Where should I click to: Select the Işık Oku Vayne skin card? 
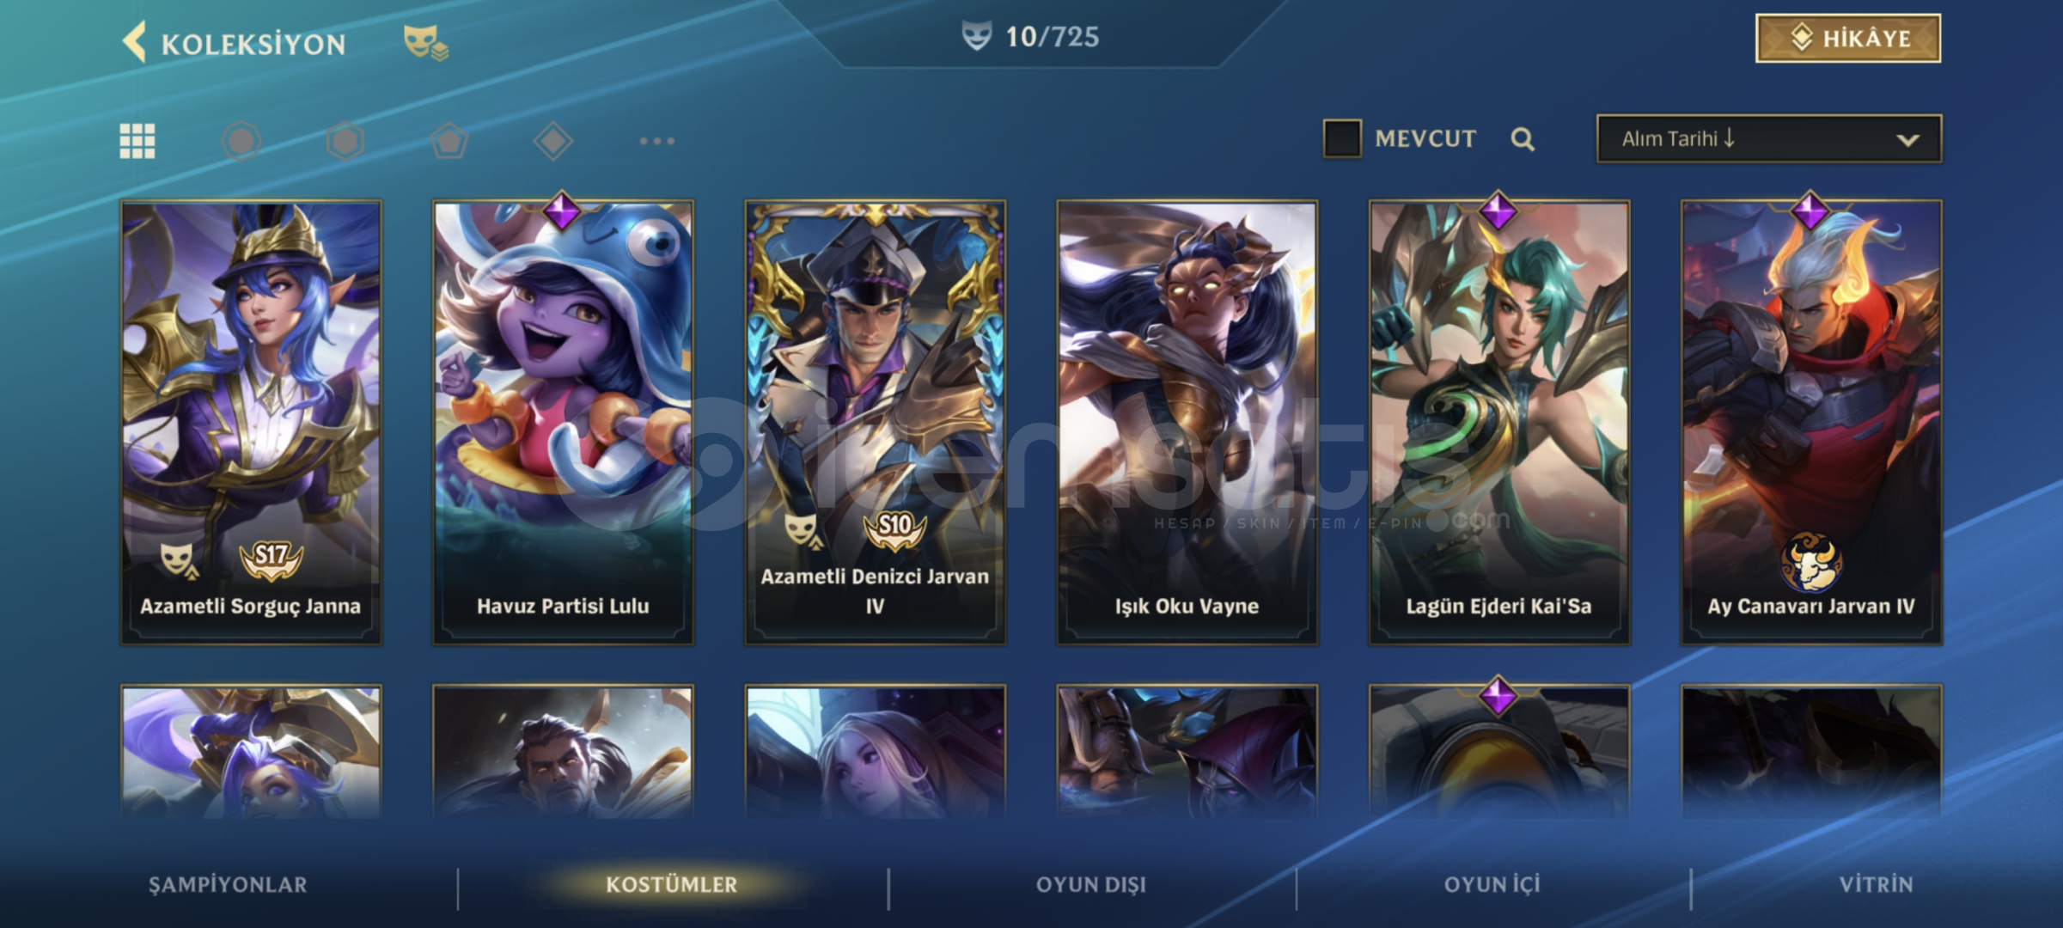pyautogui.click(x=1187, y=422)
